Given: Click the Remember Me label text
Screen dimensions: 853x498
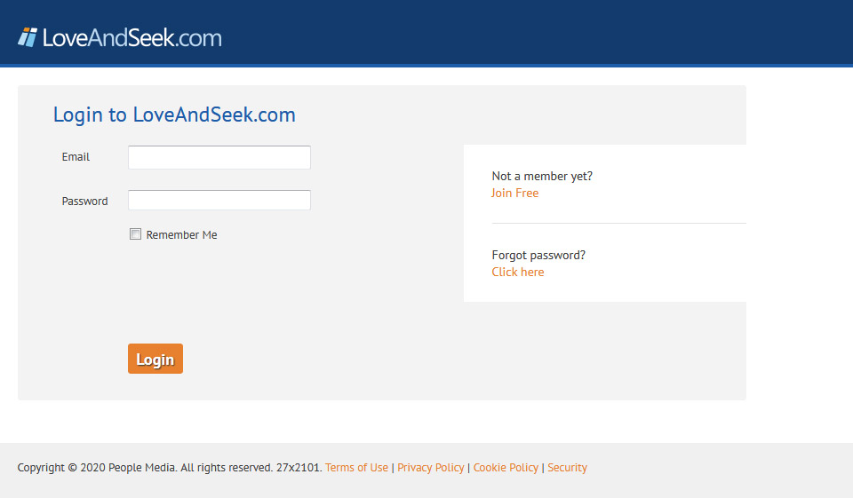Looking at the screenshot, I should tap(181, 235).
